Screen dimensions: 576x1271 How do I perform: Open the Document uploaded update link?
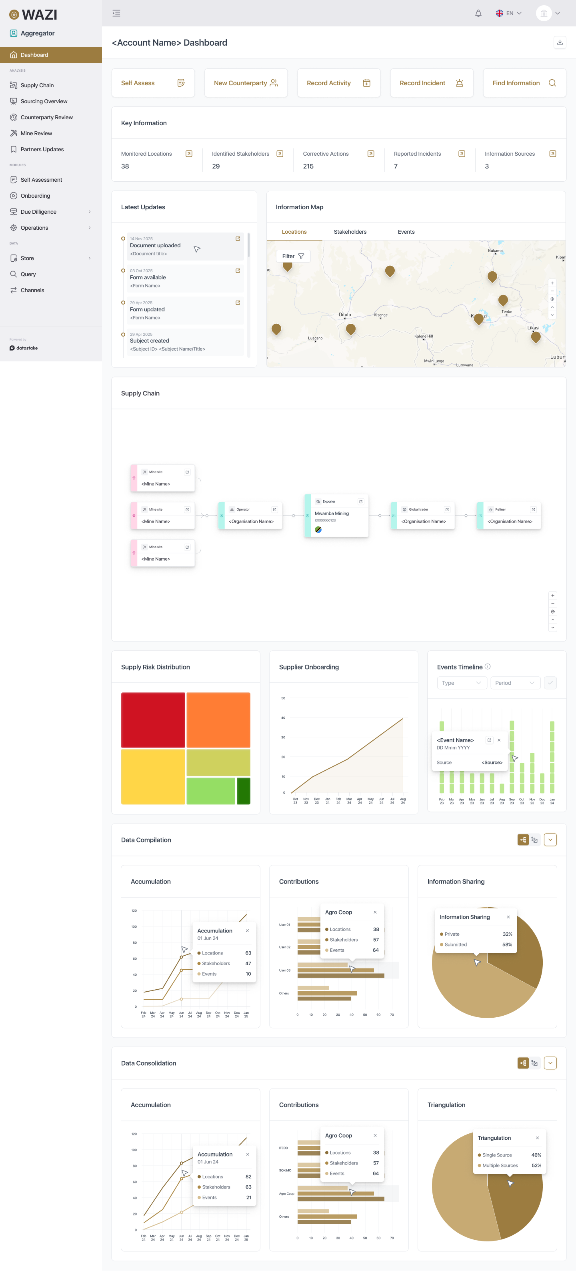238,239
